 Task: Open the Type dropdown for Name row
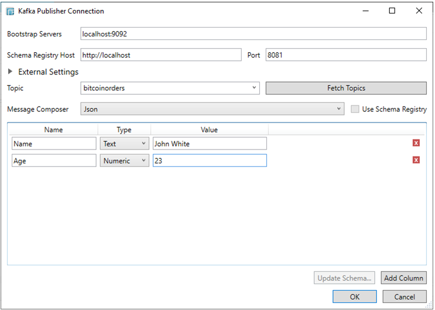124,144
